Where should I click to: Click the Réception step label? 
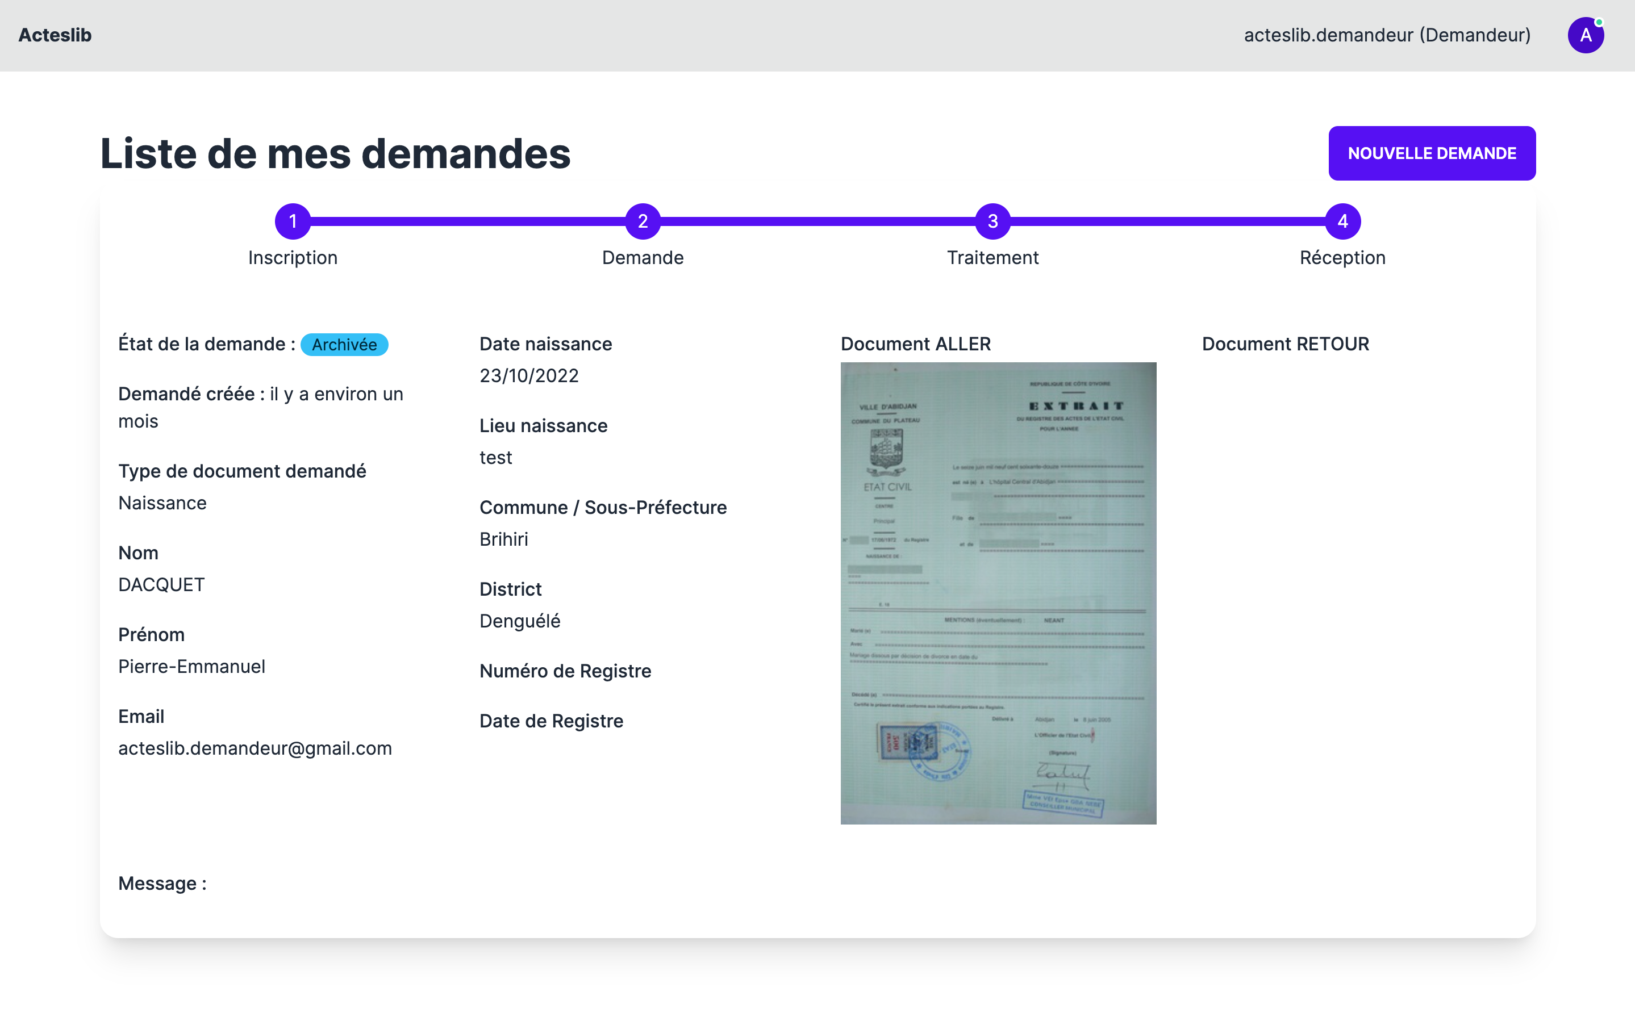[1342, 258]
